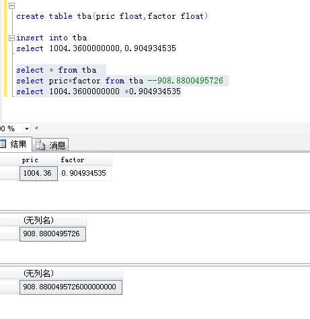The height and width of the screenshot is (319, 310).
Task: Click the green comment --908.8800495726
Action: pos(186,81)
